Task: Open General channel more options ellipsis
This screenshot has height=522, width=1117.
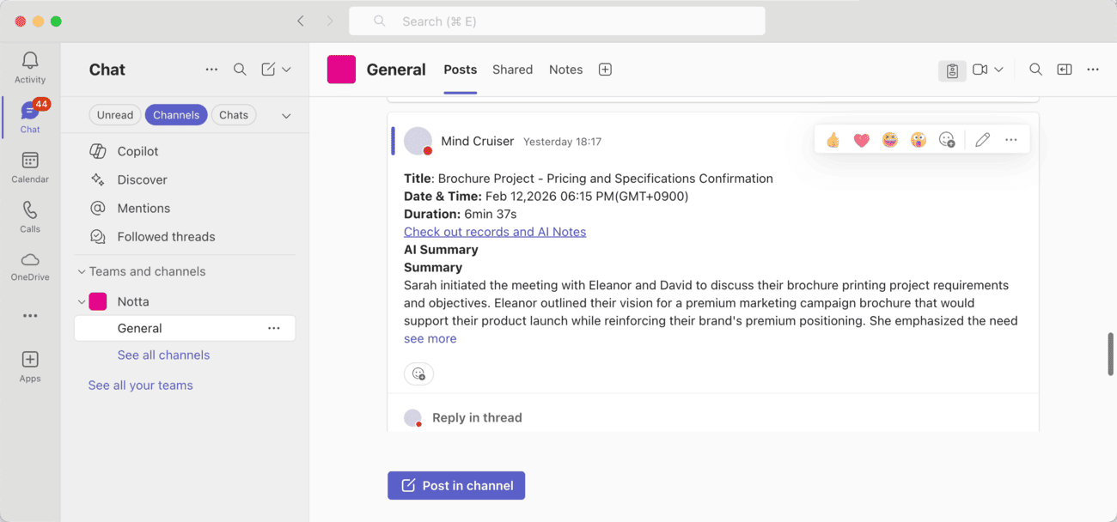Action: pos(274,328)
